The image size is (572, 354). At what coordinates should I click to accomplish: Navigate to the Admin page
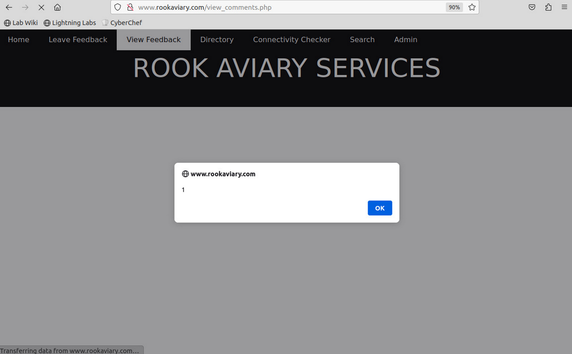405,40
